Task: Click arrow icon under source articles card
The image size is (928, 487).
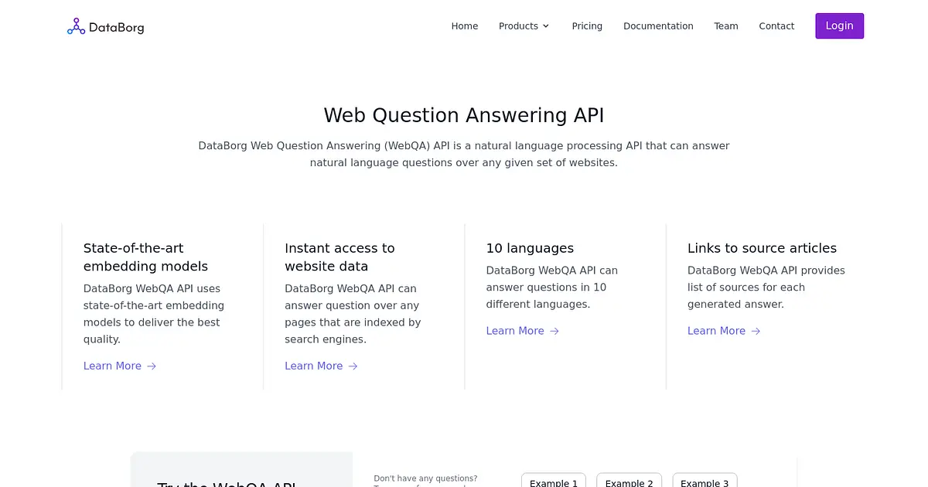Action: point(756,331)
